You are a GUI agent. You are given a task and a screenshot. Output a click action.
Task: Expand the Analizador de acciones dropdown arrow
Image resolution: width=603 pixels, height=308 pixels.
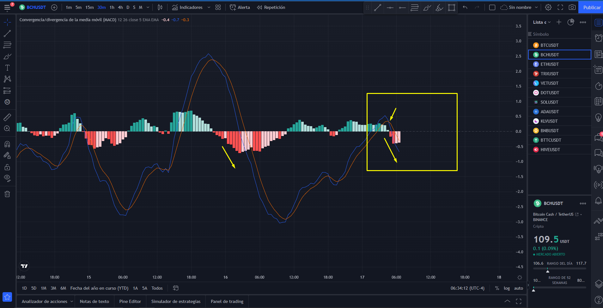click(72, 301)
